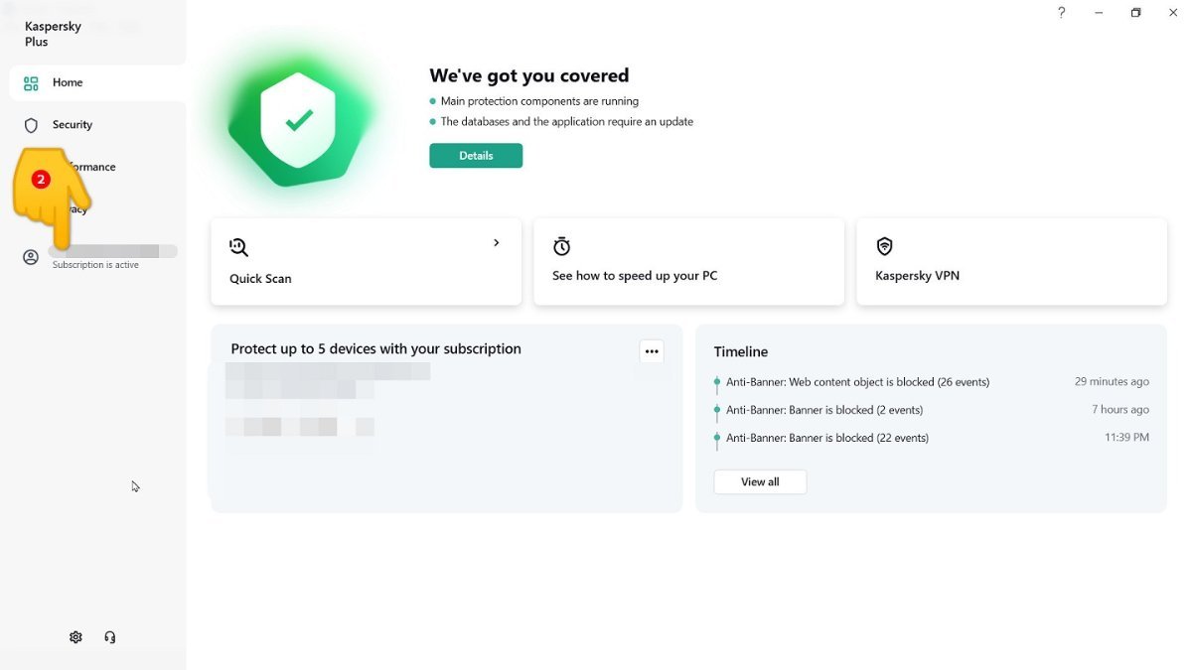Click the account profile icon
This screenshot has height=670, width=1192.
pyautogui.click(x=31, y=257)
